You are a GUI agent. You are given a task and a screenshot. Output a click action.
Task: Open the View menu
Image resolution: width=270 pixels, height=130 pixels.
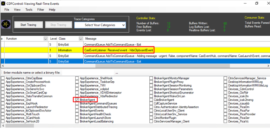tap(17, 10)
